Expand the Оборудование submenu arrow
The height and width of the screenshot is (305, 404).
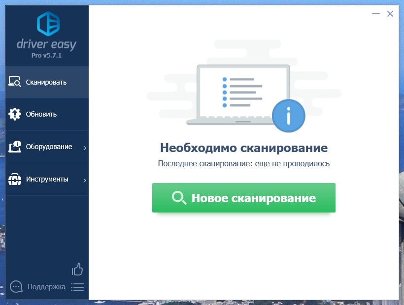coord(84,148)
